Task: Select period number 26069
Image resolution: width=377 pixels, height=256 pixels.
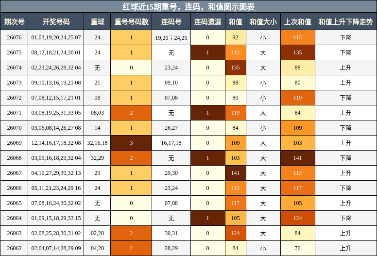Action: (14, 143)
